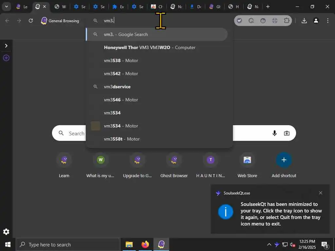This screenshot has width=335, height=251.
Task: Click the checkmark extension icon
Action: tap(239, 21)
